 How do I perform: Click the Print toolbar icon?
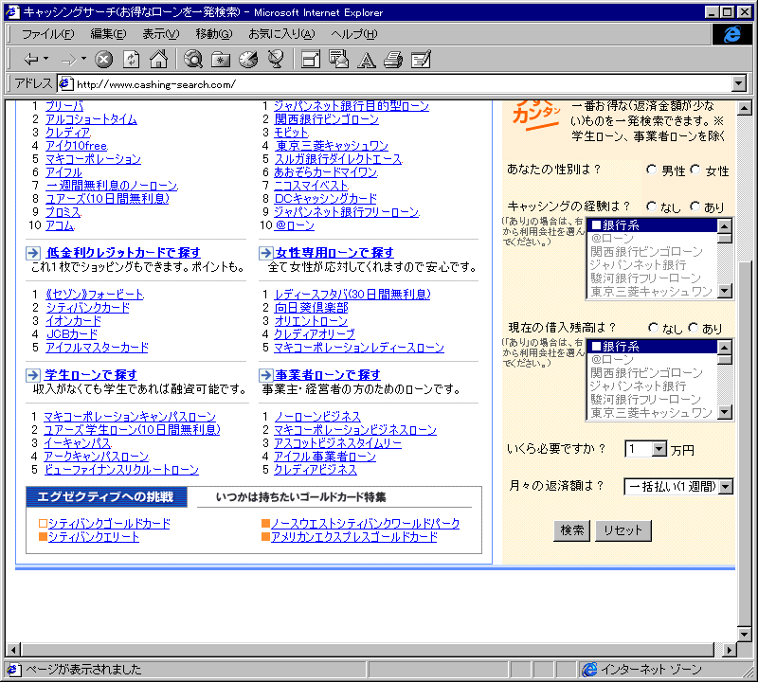tap(393, 60)
